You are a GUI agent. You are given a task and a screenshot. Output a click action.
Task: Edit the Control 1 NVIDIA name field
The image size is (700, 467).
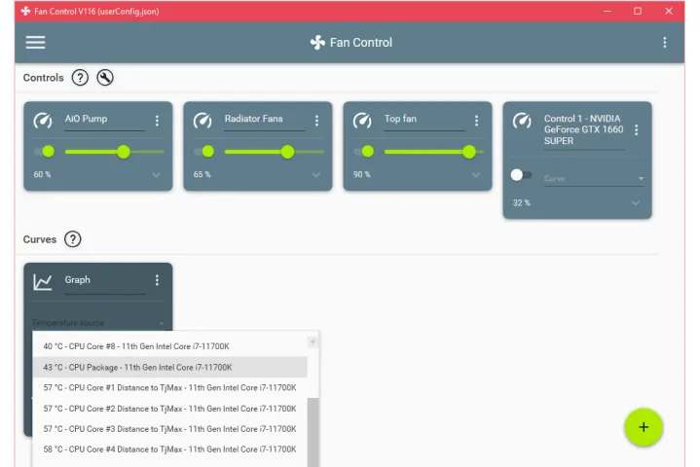point(584,130)
